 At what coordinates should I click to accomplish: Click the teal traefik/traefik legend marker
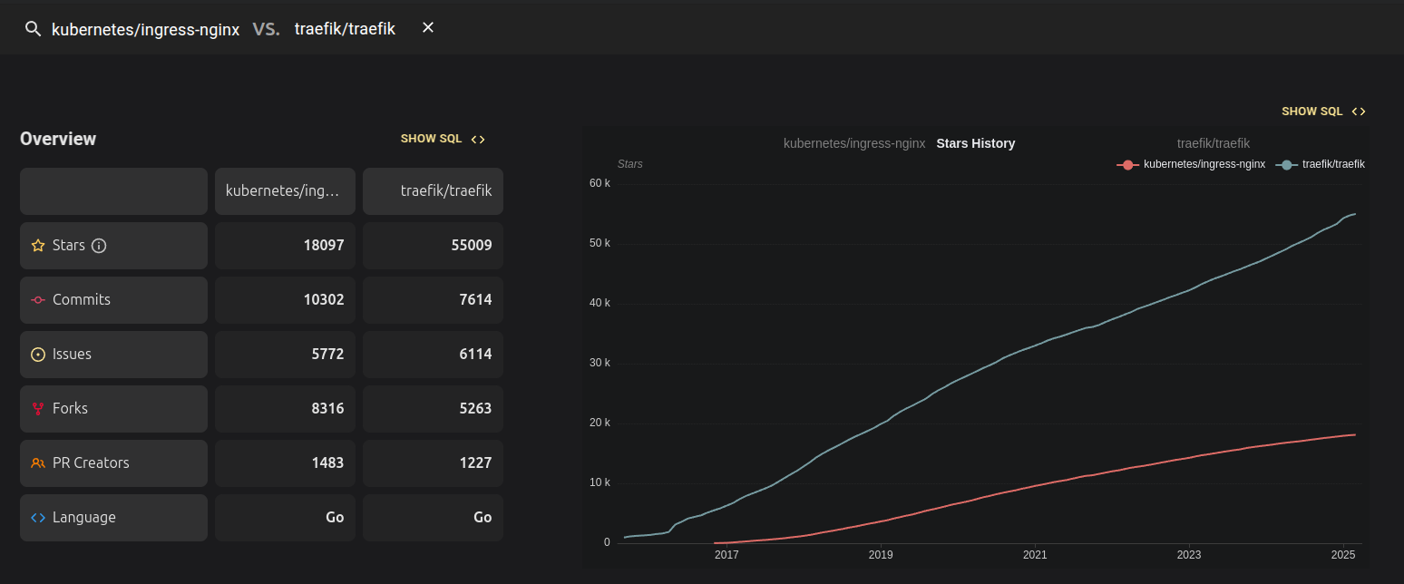pos(1286,165)
